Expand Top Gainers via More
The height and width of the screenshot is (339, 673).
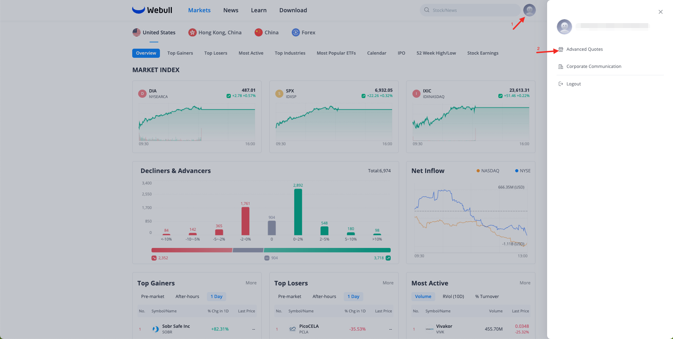point(251,283)
